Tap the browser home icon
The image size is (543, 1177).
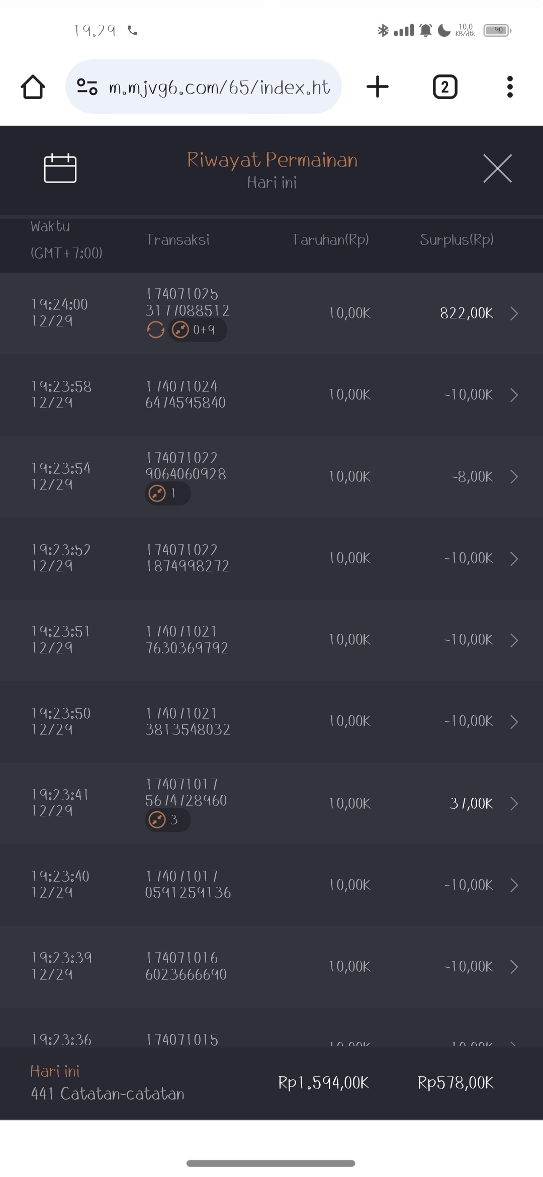(x=33, y=87)
